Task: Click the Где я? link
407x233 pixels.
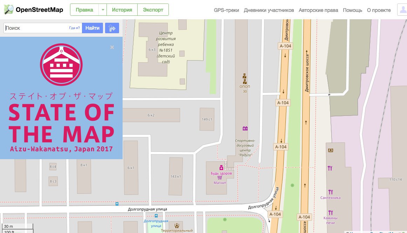Action: 75,28
